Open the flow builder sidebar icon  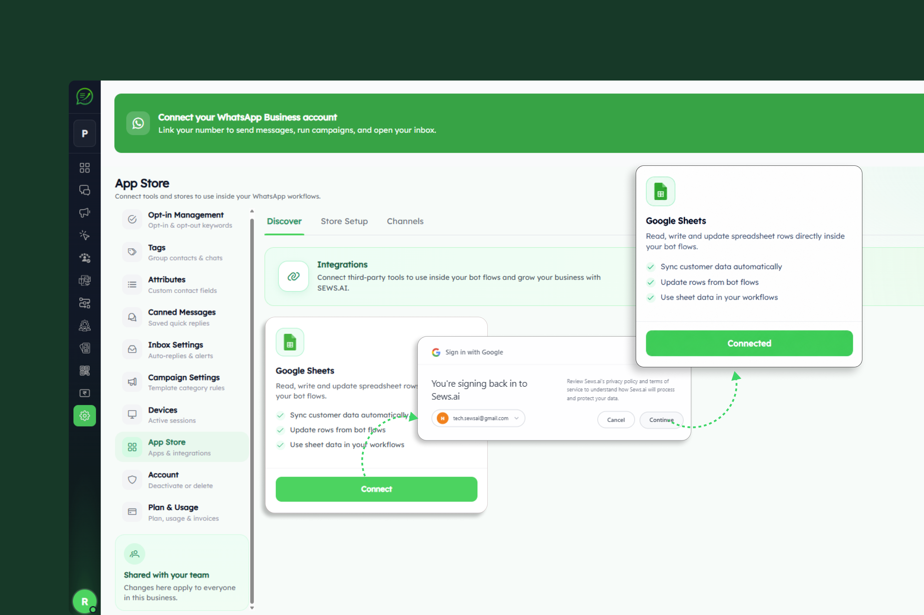click(85, 303)
